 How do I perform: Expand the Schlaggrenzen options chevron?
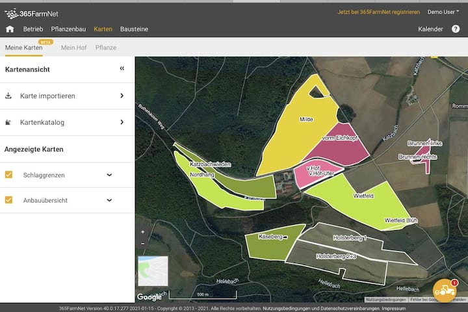(110, 175)
